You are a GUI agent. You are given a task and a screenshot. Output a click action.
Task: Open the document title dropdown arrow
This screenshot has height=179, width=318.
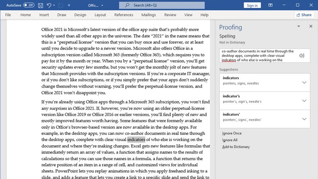pyautogui.click(x=102, y=6)
